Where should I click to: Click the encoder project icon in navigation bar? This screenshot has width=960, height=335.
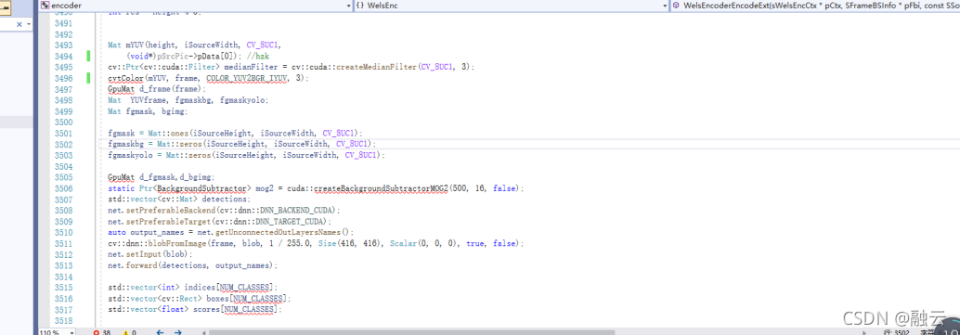pyautogui.click(x=45, y=5)
